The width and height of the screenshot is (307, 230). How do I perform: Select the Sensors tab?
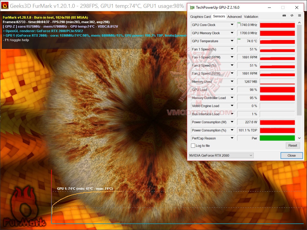[219, 17]
